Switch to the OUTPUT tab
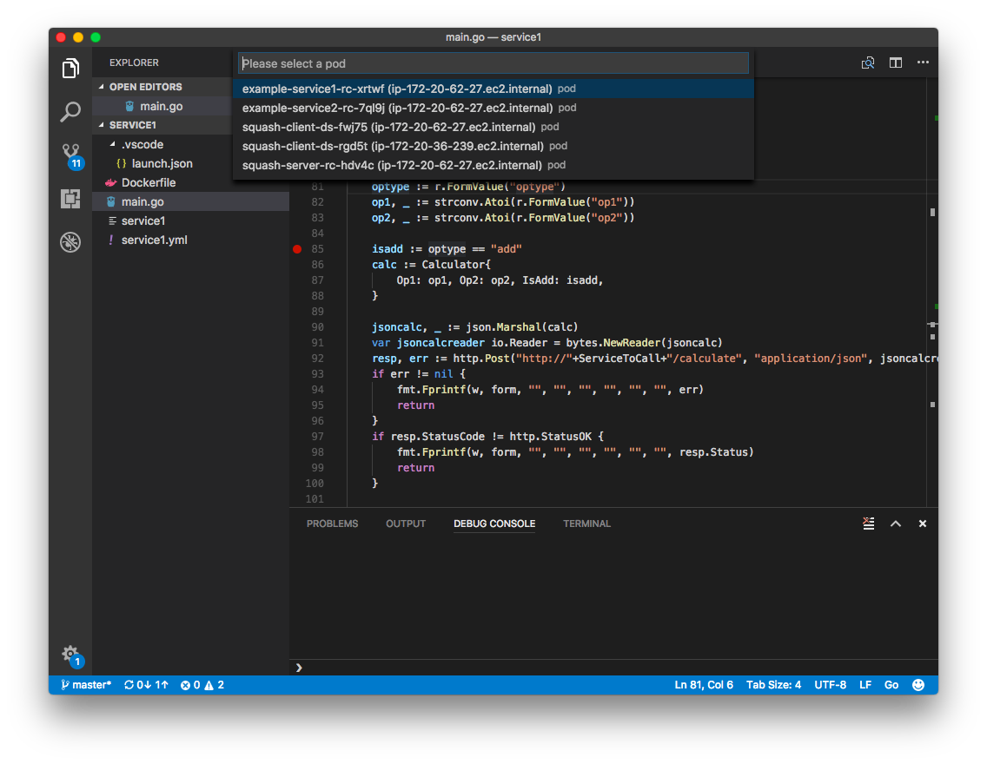 click(x=406, y=524)
